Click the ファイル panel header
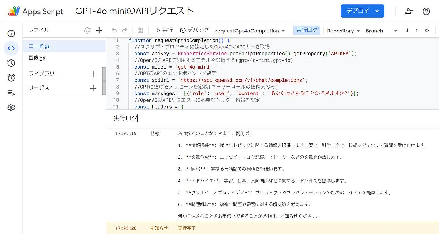The image size is (439, 234). tap(39, 30)
